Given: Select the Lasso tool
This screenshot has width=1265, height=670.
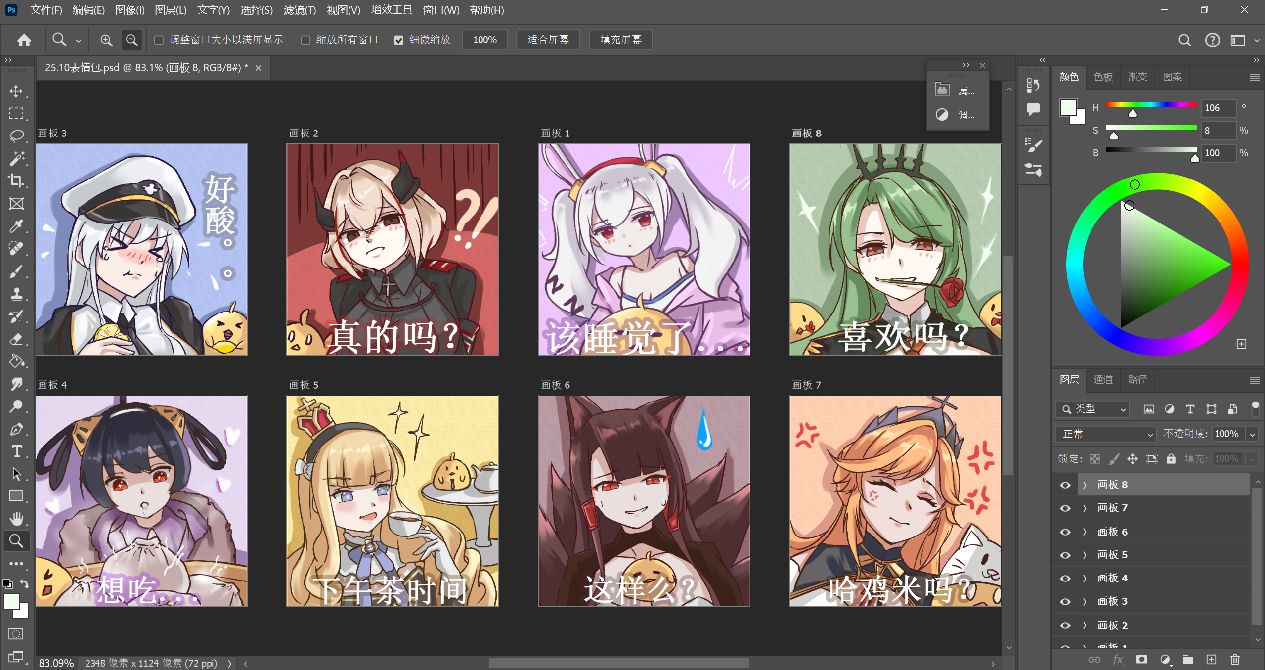Looking at the screenshot, I should [16, 135].
